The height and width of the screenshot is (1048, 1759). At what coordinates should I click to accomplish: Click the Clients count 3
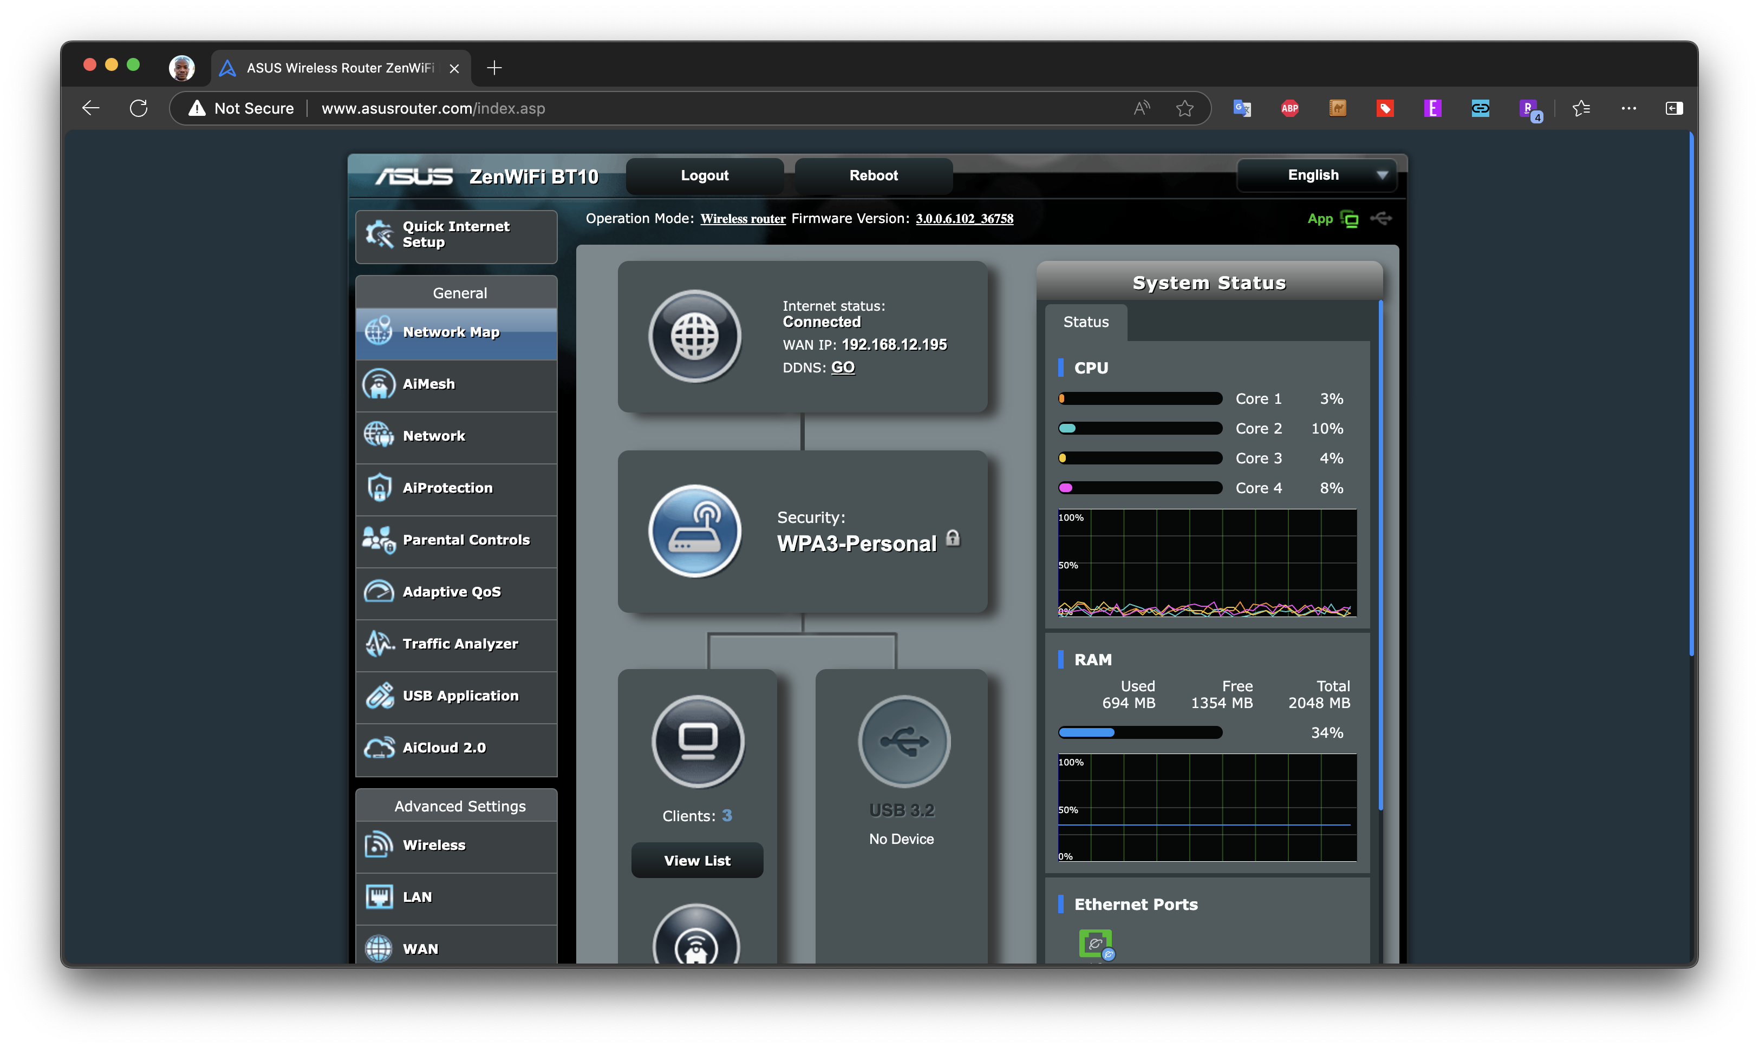point(727,816)
